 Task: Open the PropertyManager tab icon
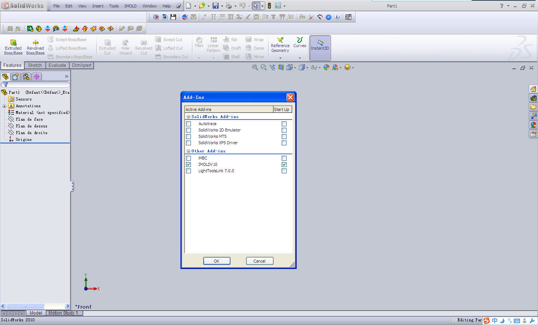16,77
